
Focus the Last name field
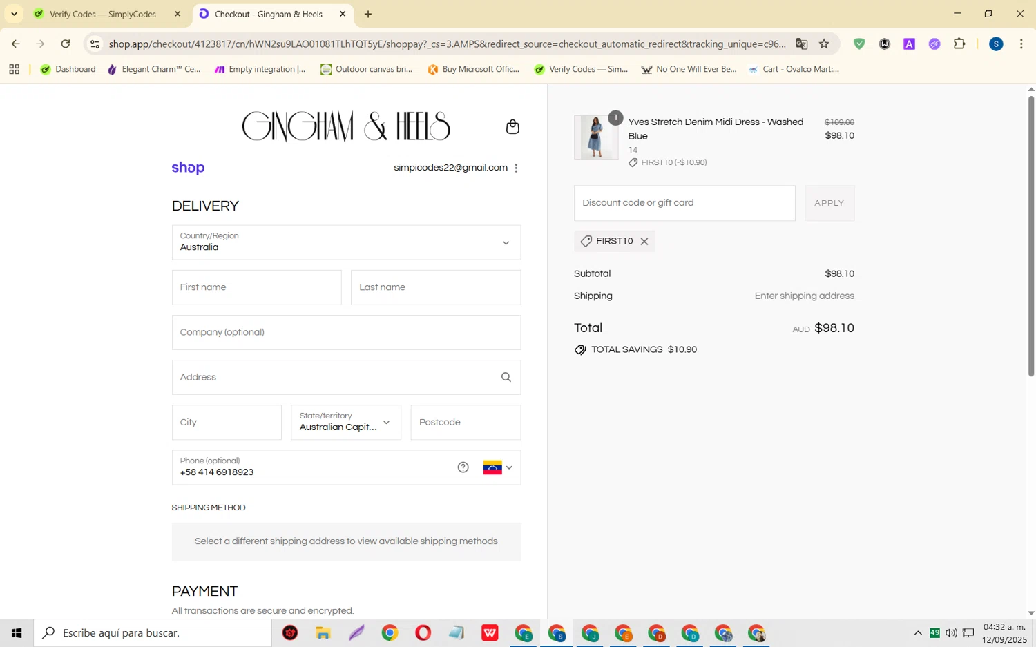pyautogui.click(x=436, y=287)
